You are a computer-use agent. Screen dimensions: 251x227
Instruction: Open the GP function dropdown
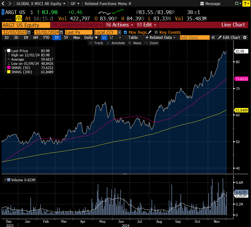[x=75, y=3]
